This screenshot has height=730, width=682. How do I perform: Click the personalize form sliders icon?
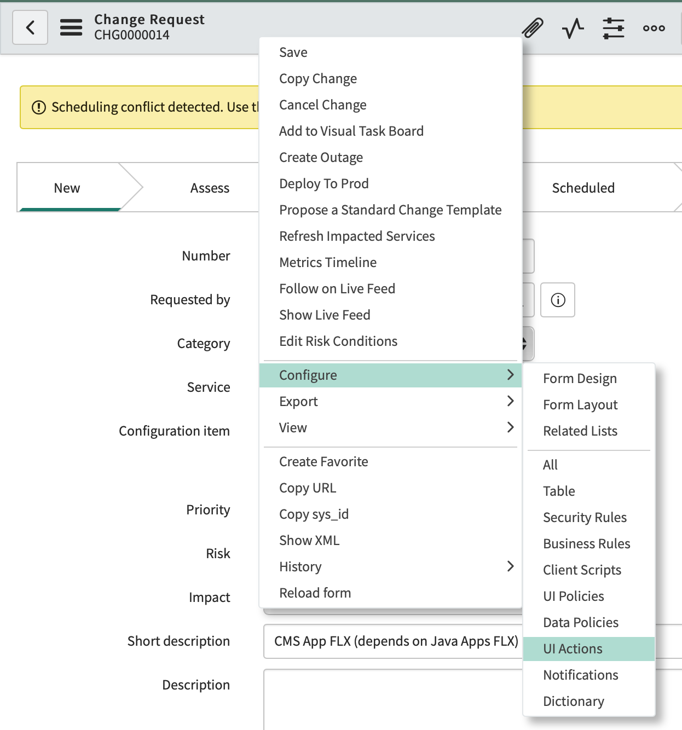(613, 28)
